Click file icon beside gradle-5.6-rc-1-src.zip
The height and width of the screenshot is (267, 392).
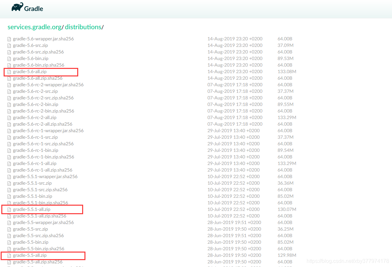[9, 137]
